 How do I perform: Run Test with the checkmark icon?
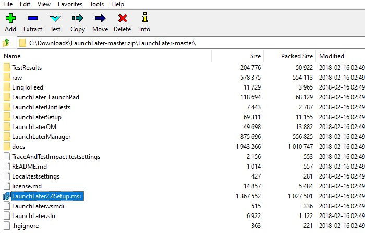click(55, 18)
